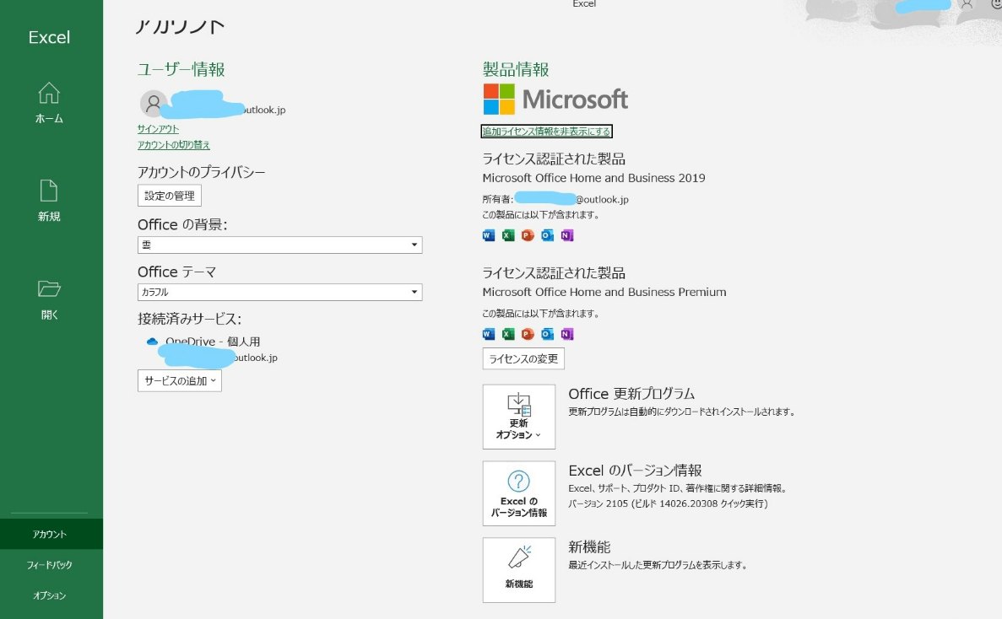Click Excel icon under Business Premium
Image resolution: width=1002 pixels, height=619 pixels.
click(508, 334)
